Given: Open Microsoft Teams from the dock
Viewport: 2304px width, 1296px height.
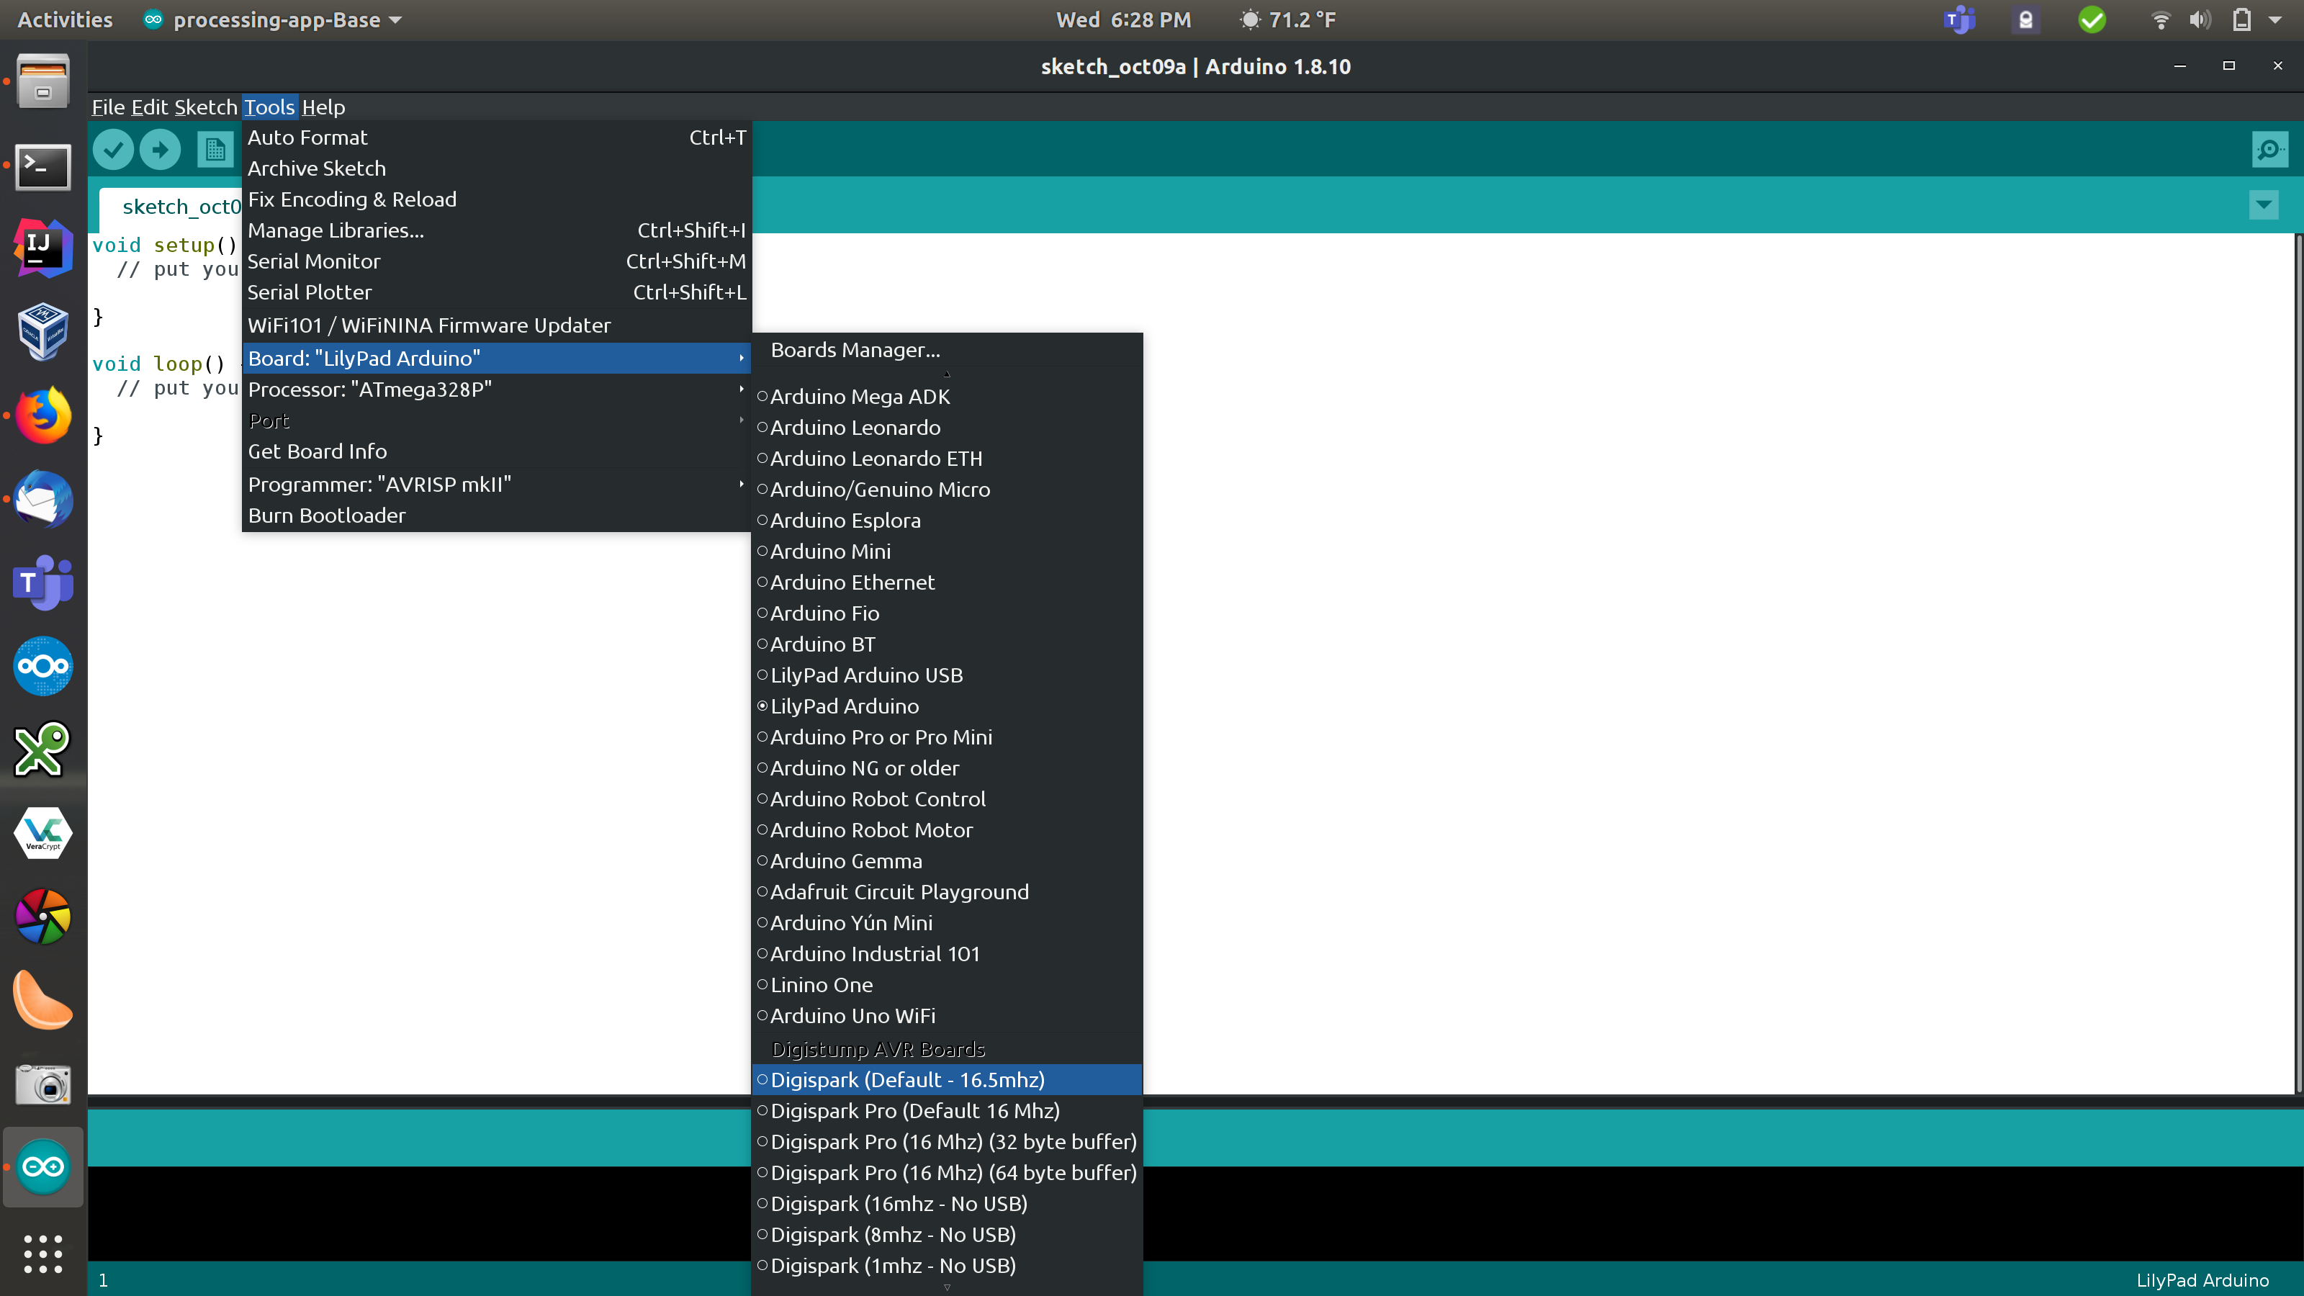Looking at the screenshot, I should (x=42, y=582).
